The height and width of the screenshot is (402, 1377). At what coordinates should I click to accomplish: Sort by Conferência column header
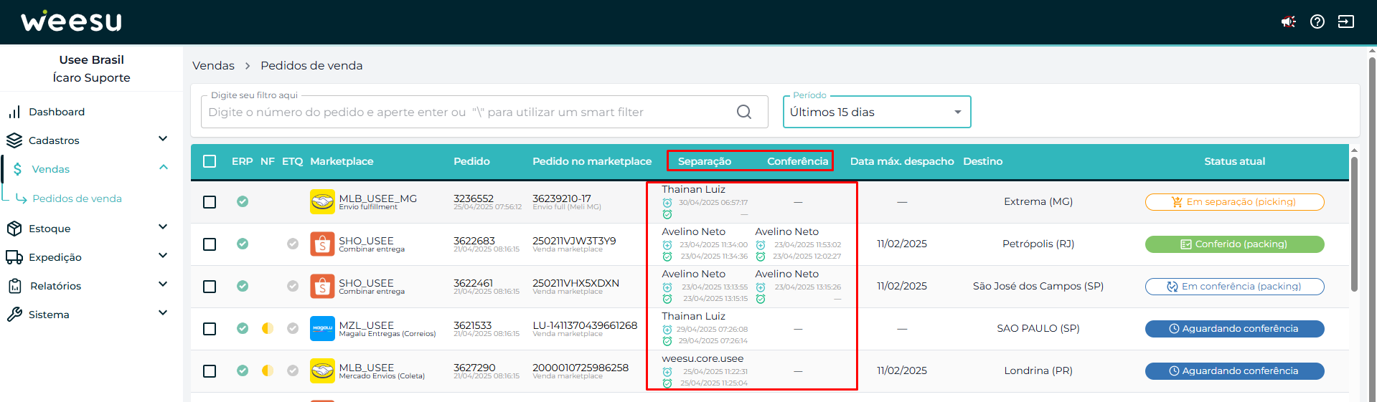point(797,161)
